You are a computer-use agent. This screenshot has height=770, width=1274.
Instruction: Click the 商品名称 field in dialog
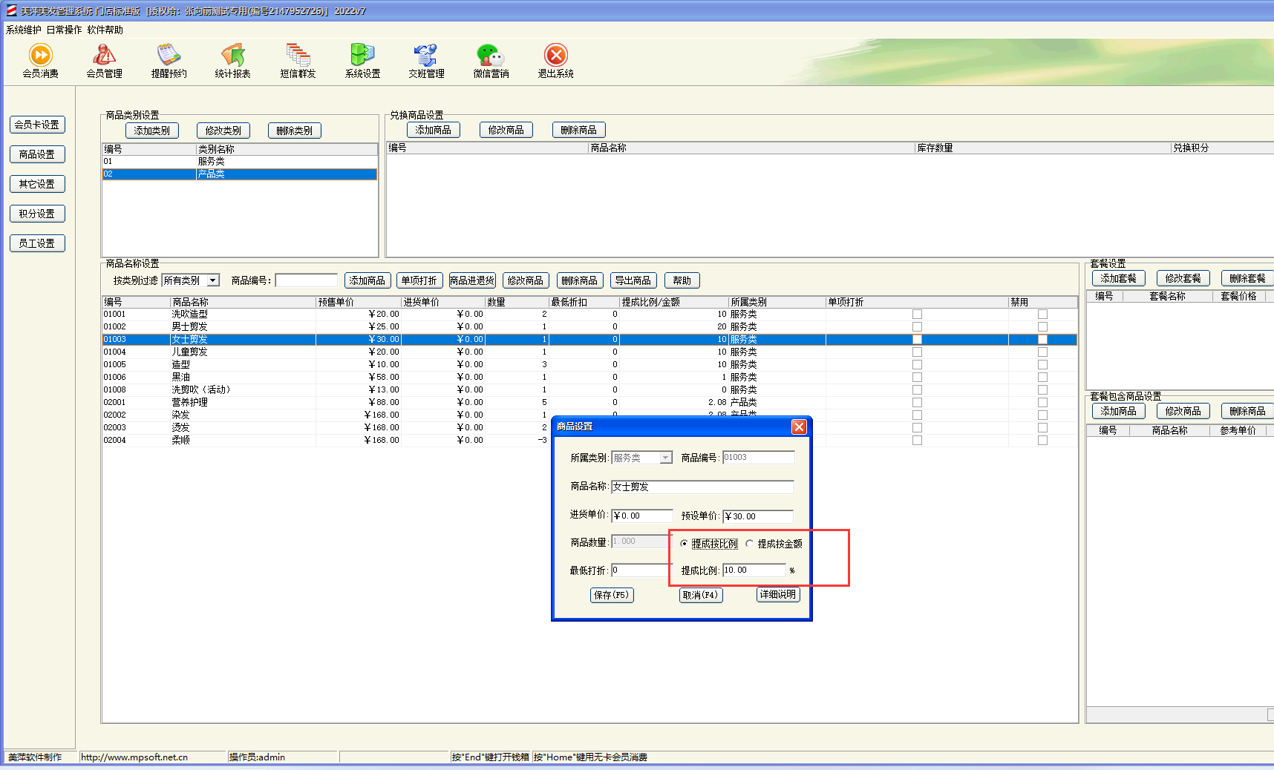pos(702,487)
